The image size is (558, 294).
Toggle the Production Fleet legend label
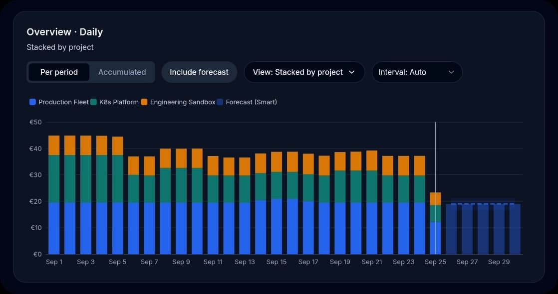click(63, 102)
